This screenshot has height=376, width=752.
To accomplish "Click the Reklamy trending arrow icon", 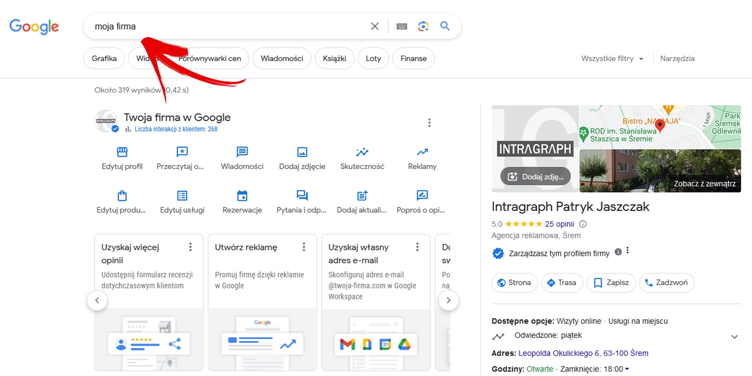I will point(422,152).
